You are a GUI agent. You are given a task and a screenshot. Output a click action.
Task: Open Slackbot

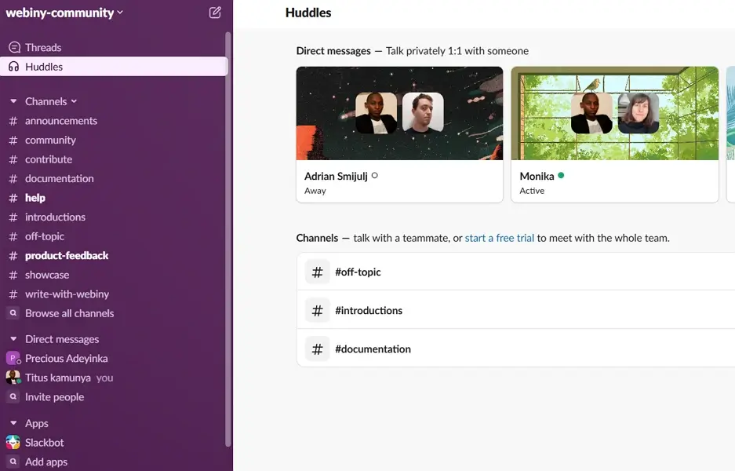click(x=114, y=443)
